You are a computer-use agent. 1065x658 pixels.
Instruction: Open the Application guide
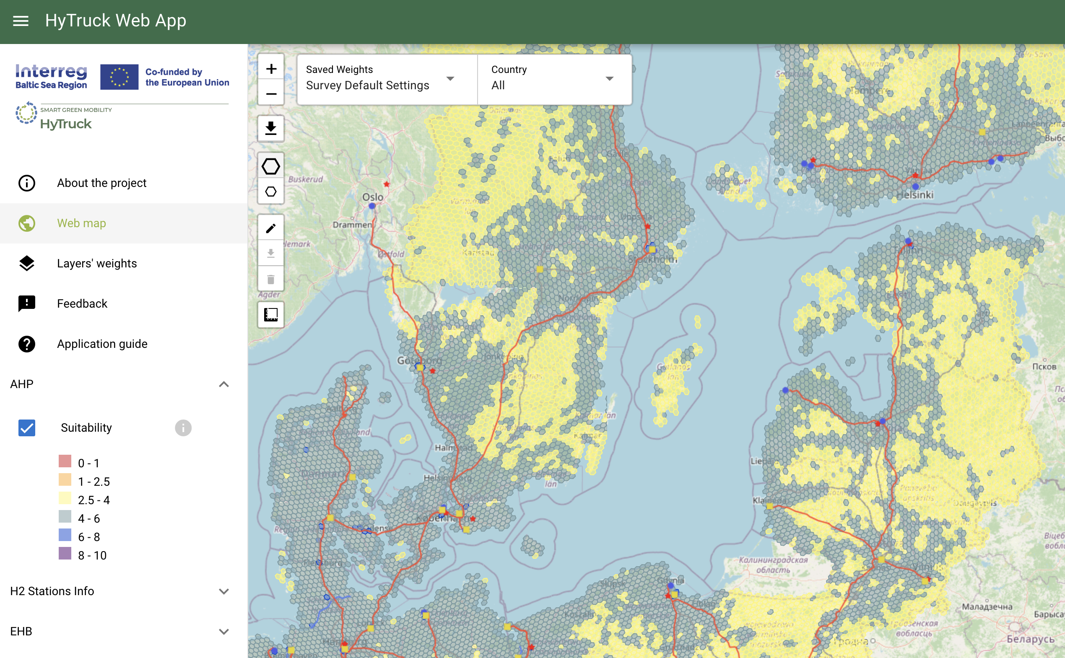[x=102, y=344]
